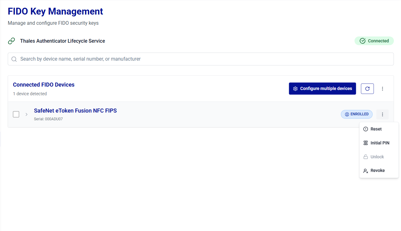Click the check icon in the Connected badge

pos(363,41)
